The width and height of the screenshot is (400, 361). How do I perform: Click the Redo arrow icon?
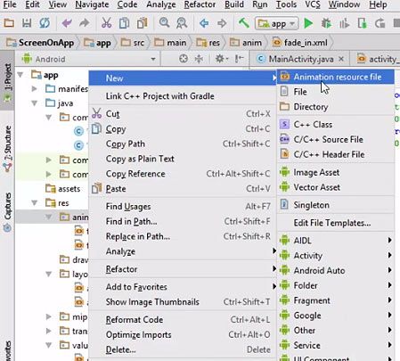tap(85, 23)
